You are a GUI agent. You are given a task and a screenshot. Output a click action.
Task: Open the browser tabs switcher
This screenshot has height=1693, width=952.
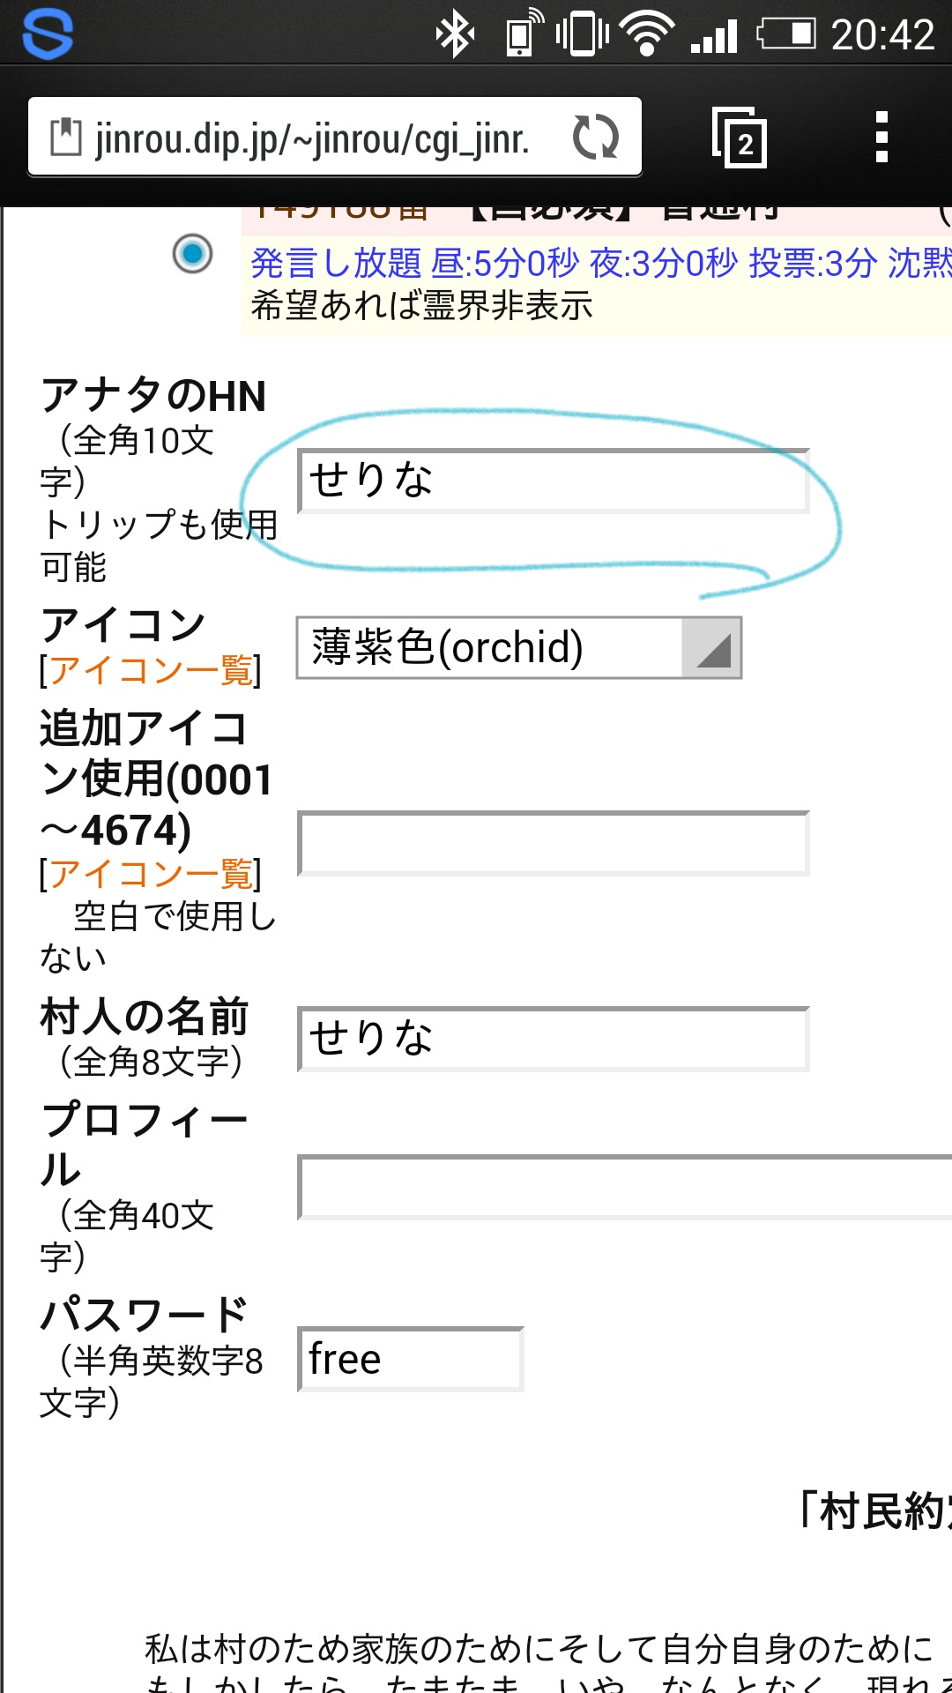tap(739, 138)
